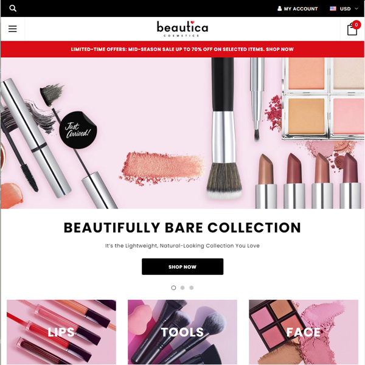This screenshot has height=365, width=365.
Task: Open the hamburger navigation menu
Action: (x=13, y=29)
